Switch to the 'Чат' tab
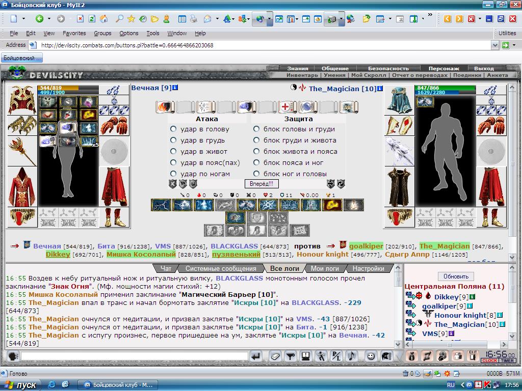This screenshot has height=391, width=522. pos(166,268)
